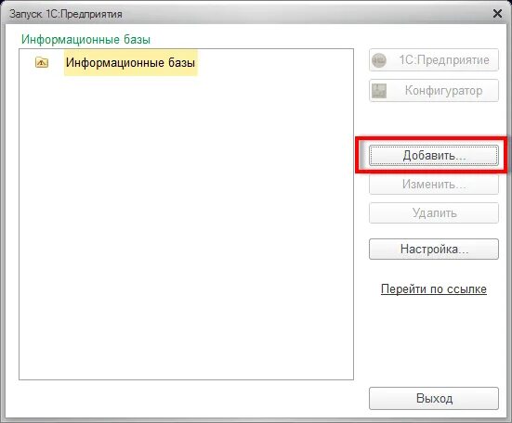Click the Конфигуратор square icon

click(x=379, y=91)
